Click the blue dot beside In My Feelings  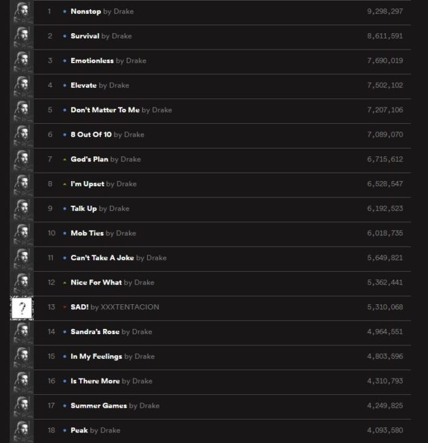coord(64,356)
